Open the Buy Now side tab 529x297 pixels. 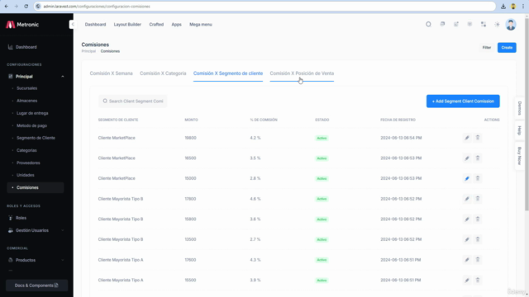click(x=520, y=156)
